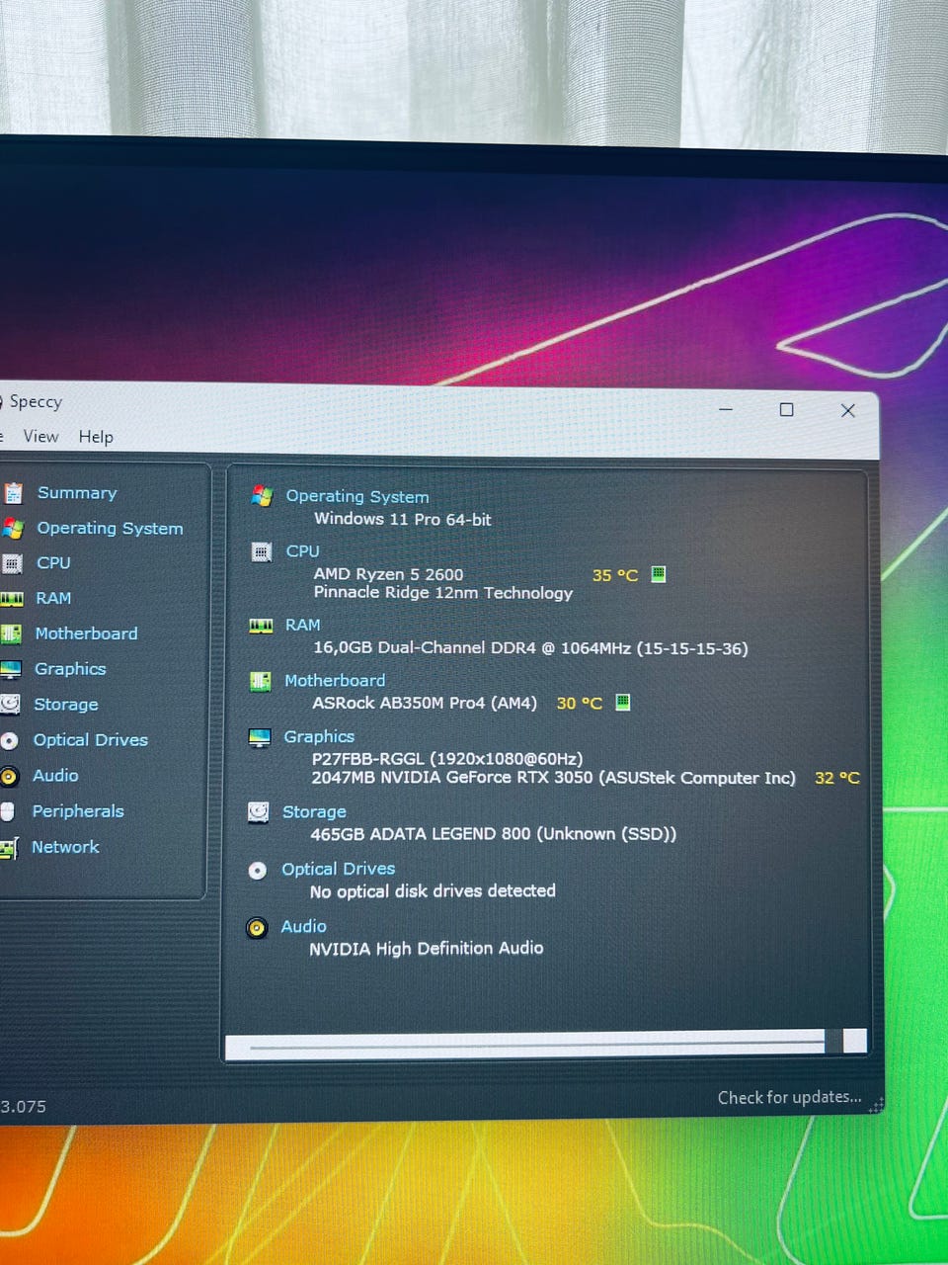Click the Audio speaker icon in sidebar
The image size is (948, 1265).
click(x=9, y=776)
